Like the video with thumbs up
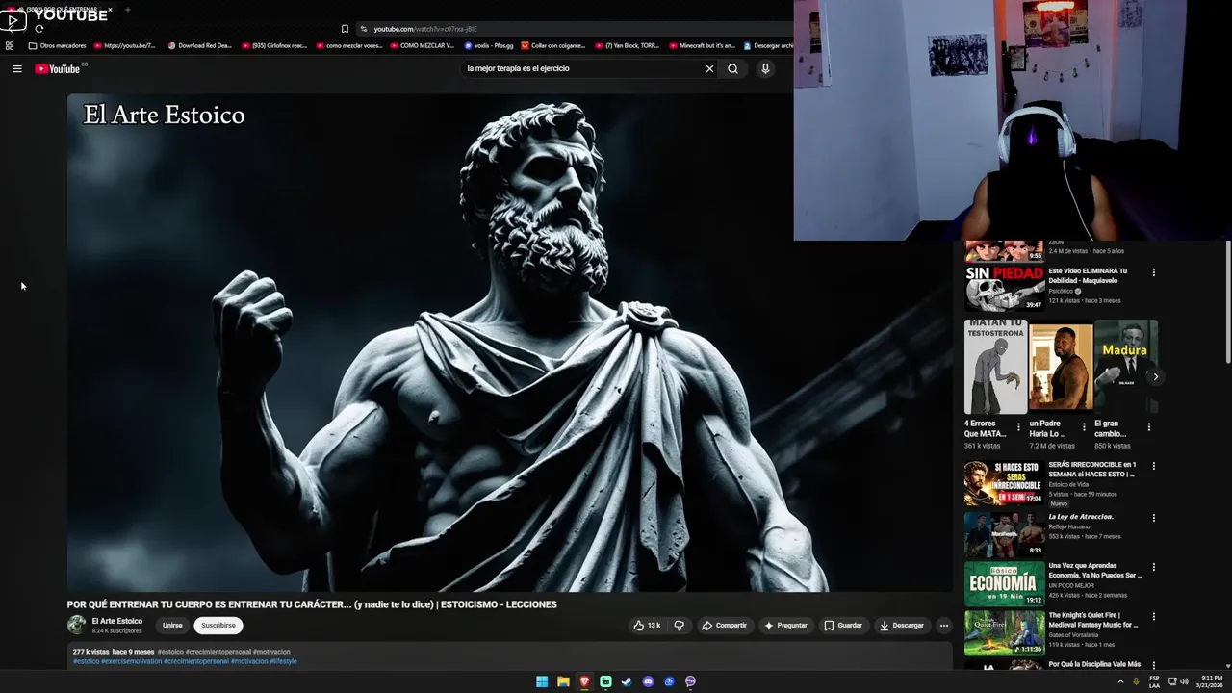 click(x=647, y=626)
